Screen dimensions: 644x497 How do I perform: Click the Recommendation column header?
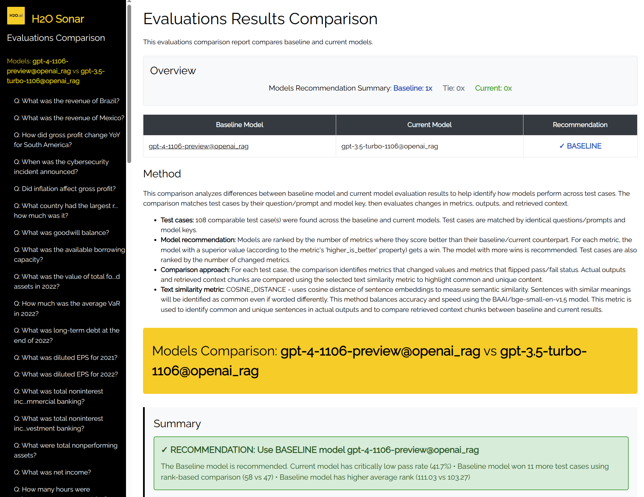[580, 125]
